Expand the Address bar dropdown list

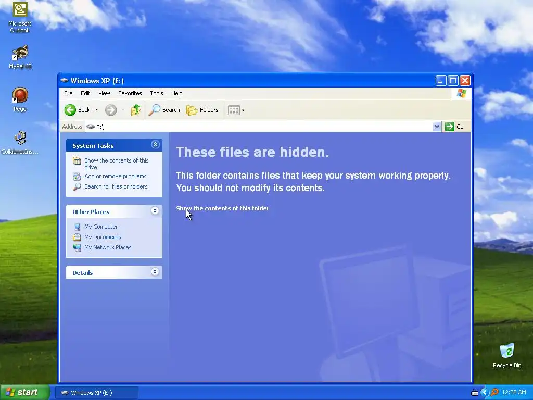point(437,127)
